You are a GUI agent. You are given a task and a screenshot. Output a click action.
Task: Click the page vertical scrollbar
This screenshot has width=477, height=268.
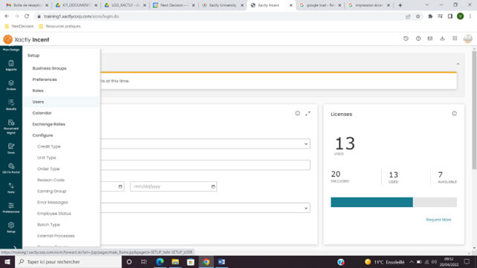pos(474,110)
